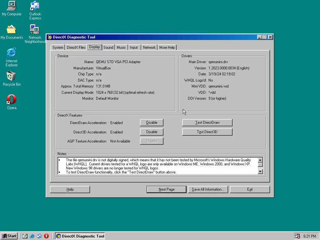Image resolution: width=320 pixels, height=240 pixels.
Task: Open the Sound tab
Action: [x=108, y=47]
